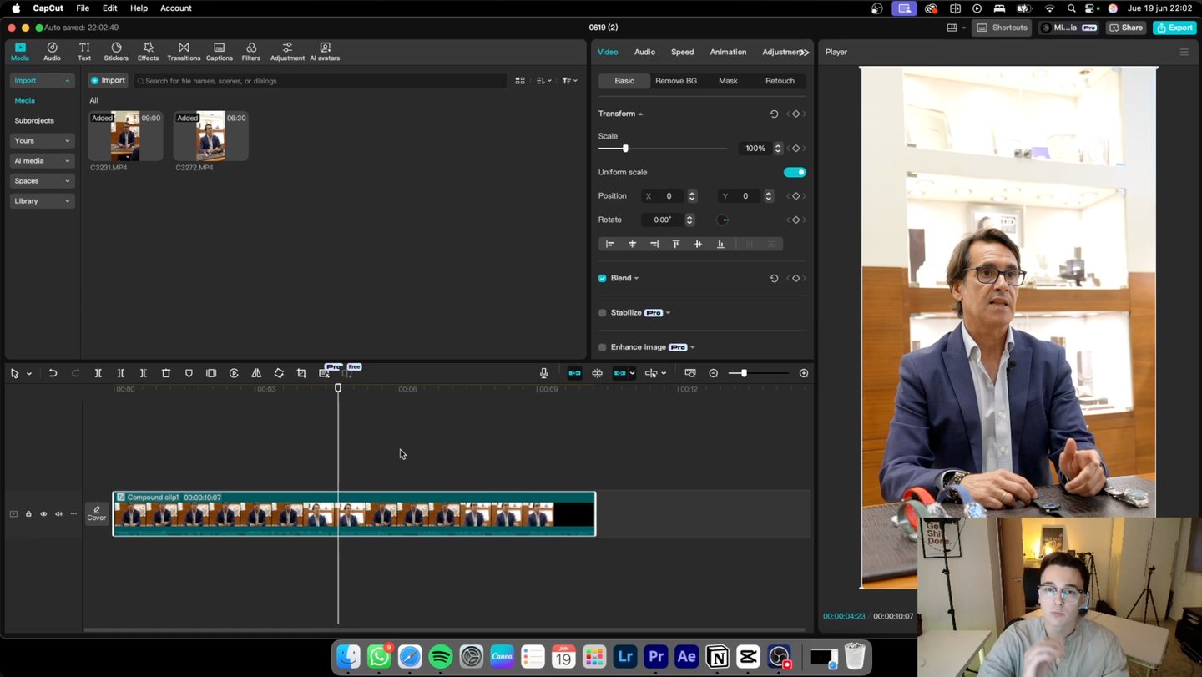The image size is (1202, 677).
Task: Click the Reverse play icon in timeline toolbar
Action: (x=234, y=373)
